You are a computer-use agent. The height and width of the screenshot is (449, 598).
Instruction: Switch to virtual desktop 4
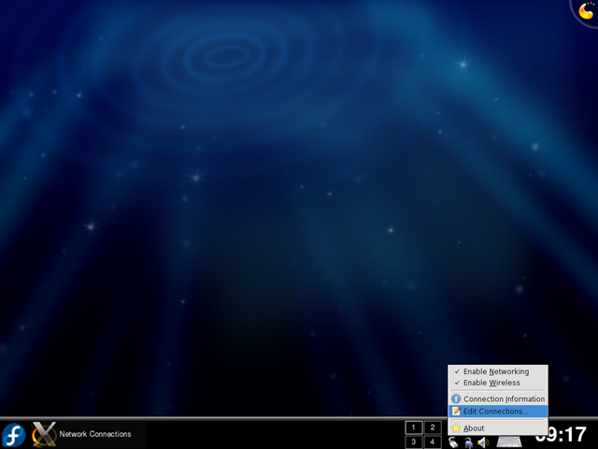coord(433,442)
